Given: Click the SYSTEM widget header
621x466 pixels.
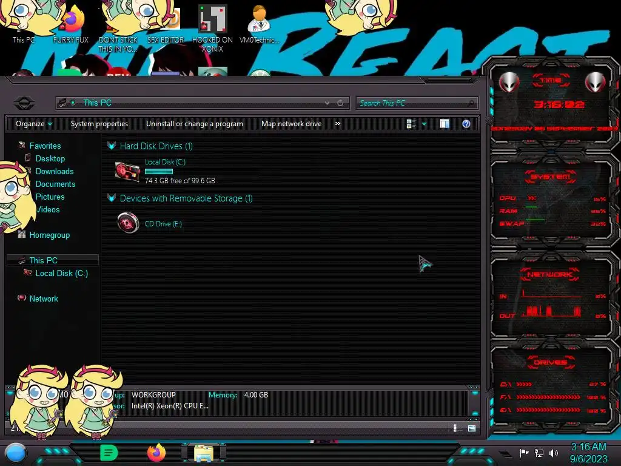Looking at the screenshot, I should (x=551, y=177).
